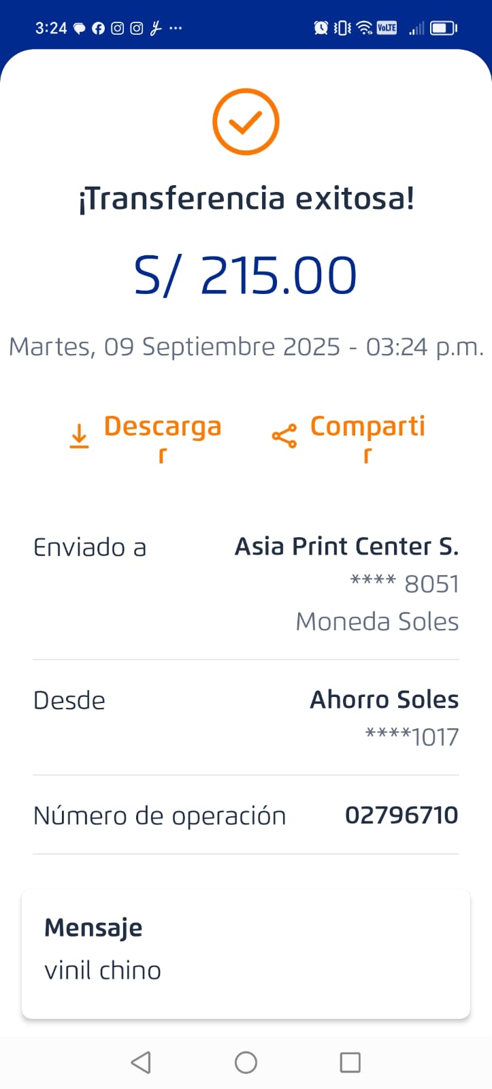The width and height of the screenshot is (492, 1089).
Task: Tap the alarm clock status icon
Action: coord(321,28)
